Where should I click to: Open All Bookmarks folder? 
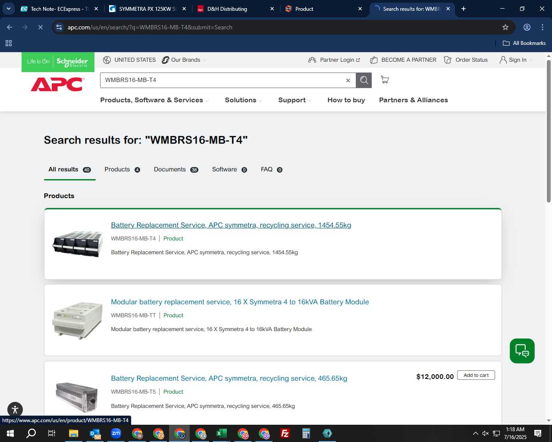pyautogui.click(x=524, y=43)
